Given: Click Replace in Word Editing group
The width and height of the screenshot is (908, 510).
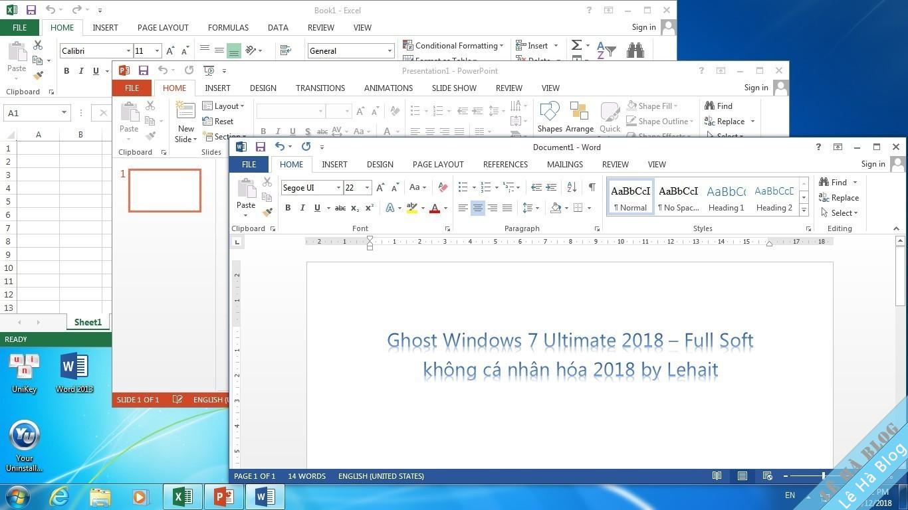Looking at the screenshot, I should tap(839, 198).
